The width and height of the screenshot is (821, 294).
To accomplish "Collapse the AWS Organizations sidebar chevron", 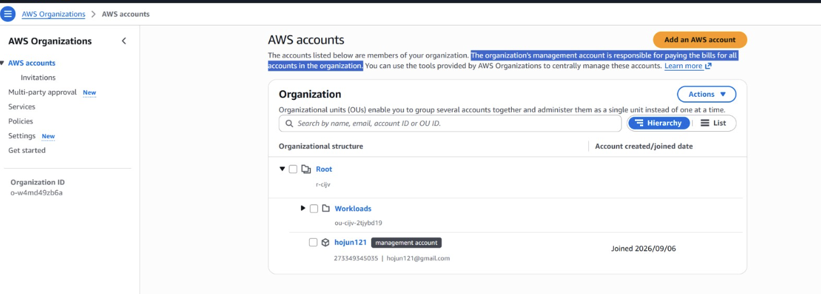I will (124, 41).
